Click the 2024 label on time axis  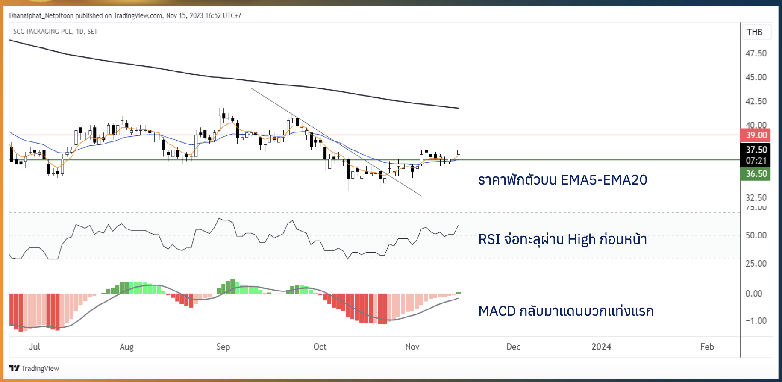click(601, 347)
